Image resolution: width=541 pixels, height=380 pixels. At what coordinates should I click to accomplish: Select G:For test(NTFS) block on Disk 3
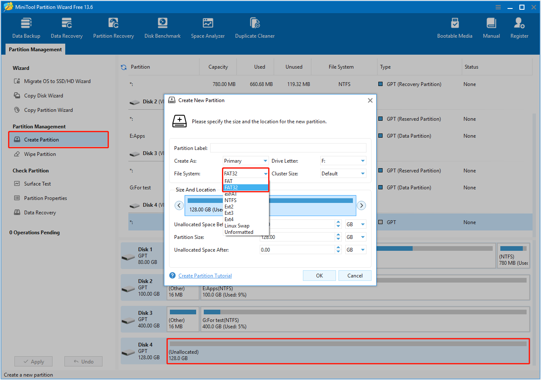click(x=365, y=319)
